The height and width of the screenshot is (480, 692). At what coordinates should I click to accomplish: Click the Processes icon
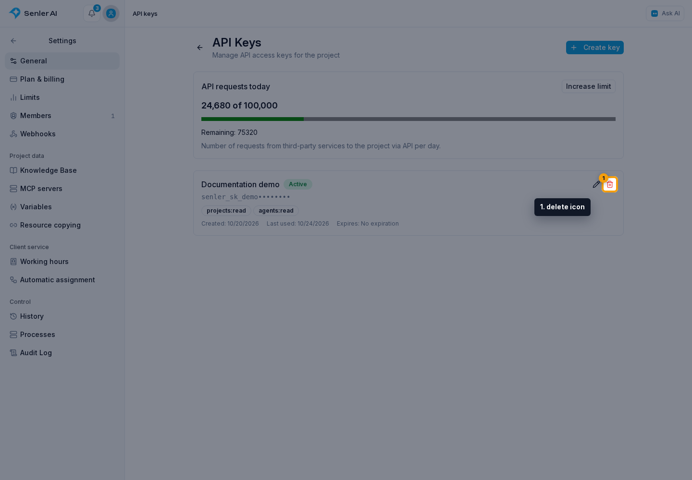tap(13, 335)
